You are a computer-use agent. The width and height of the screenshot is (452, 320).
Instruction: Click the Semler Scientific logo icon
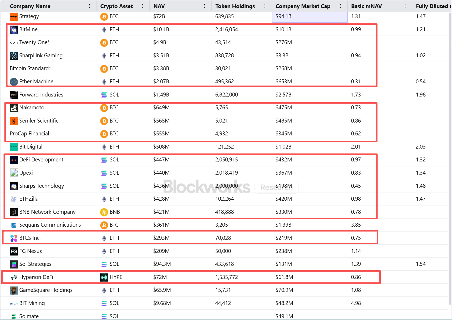[x=14, y=121]
